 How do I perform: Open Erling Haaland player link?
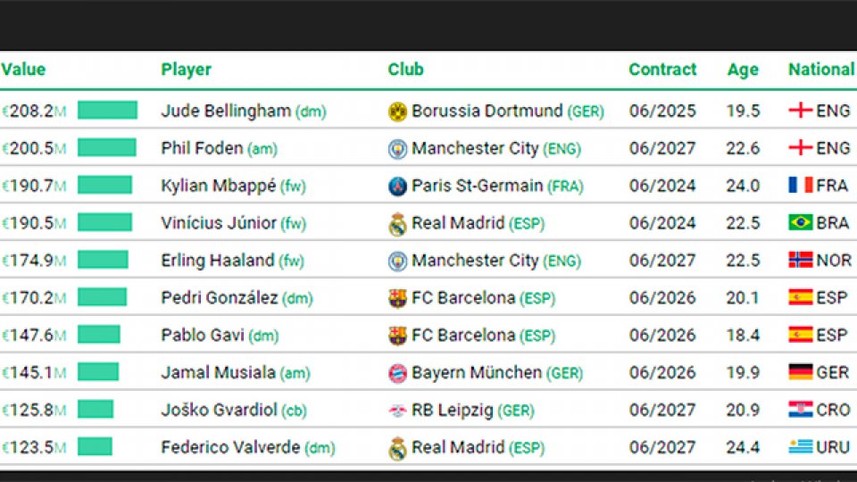coord(217,261)
